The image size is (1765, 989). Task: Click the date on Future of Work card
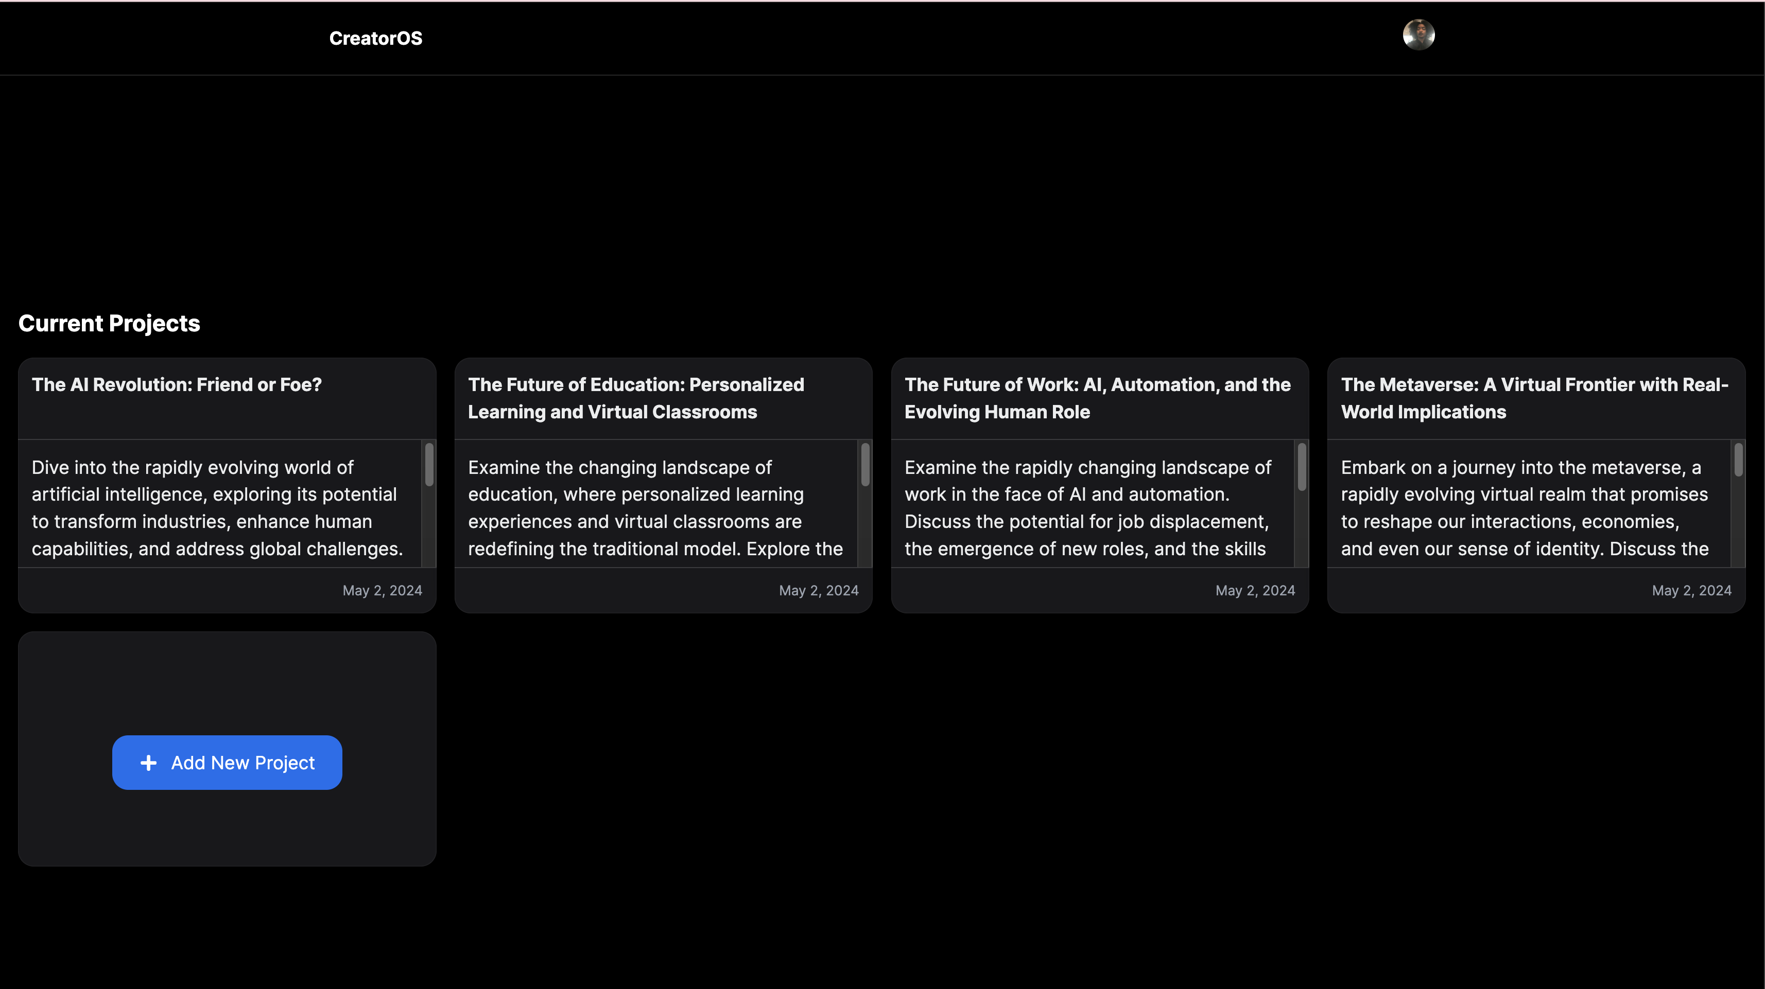point(1255,590)
